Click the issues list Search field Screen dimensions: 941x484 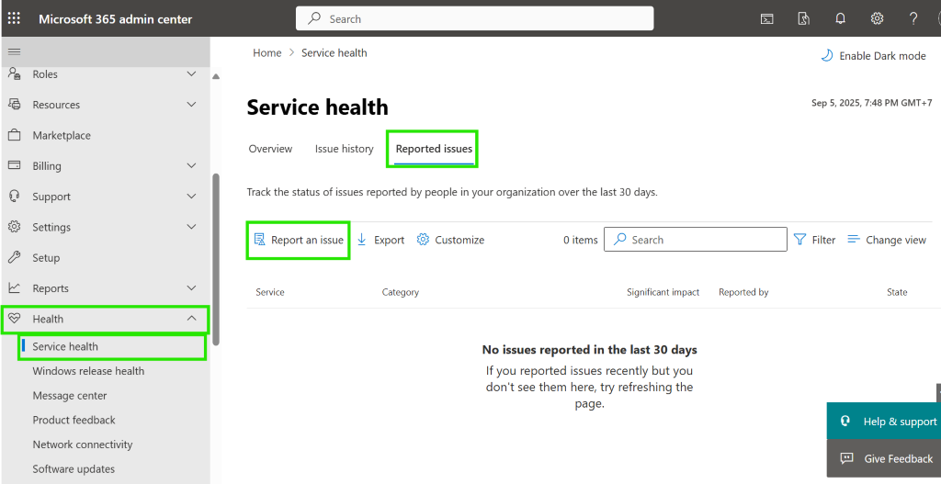[695, 240]
